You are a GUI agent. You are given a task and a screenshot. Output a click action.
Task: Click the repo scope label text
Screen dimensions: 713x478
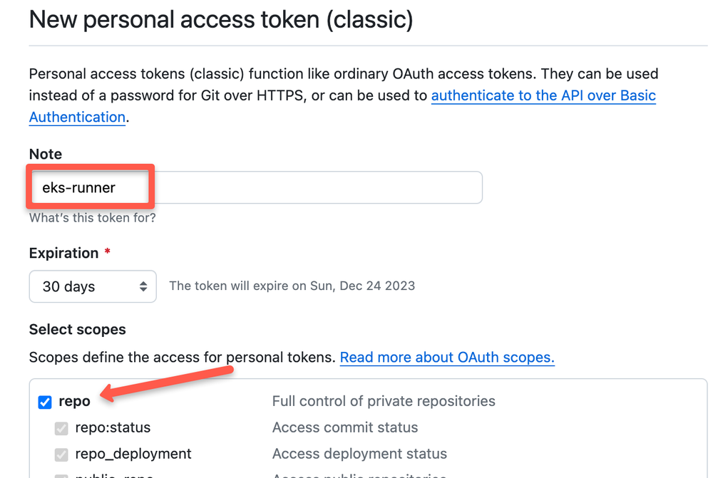click(x=73, y=401)
